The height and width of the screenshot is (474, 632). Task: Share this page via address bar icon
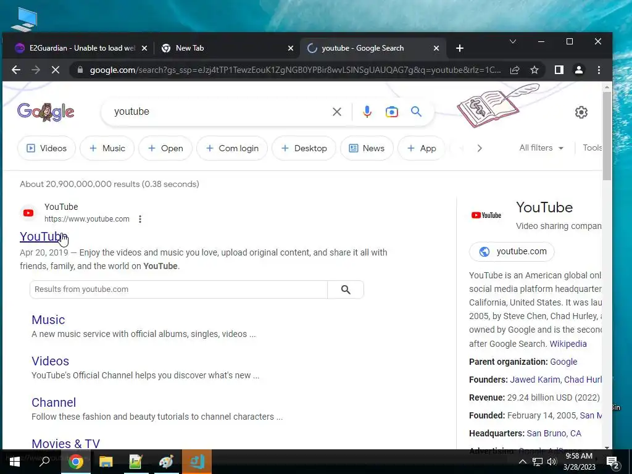(x=515, y=70)
